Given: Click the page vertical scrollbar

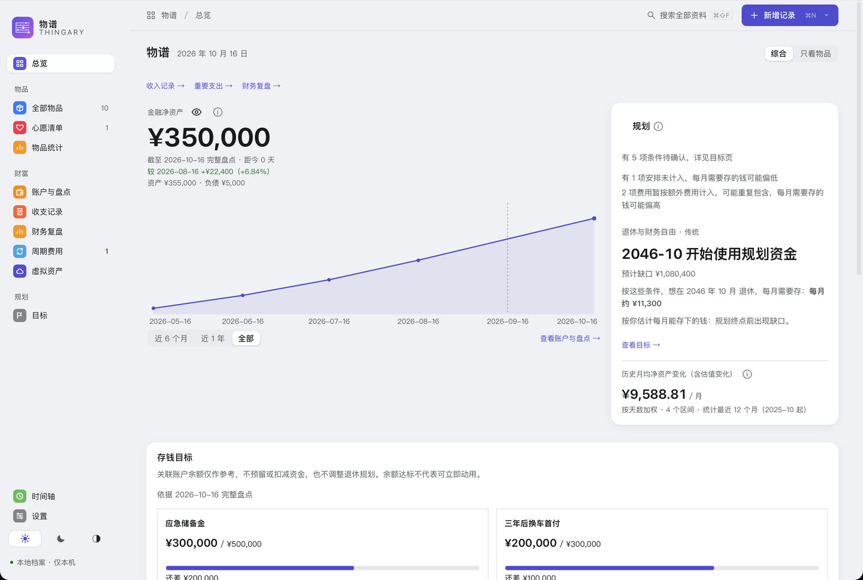Looking at the screenshot, I should pyautogui.click(x=859, y=138).
